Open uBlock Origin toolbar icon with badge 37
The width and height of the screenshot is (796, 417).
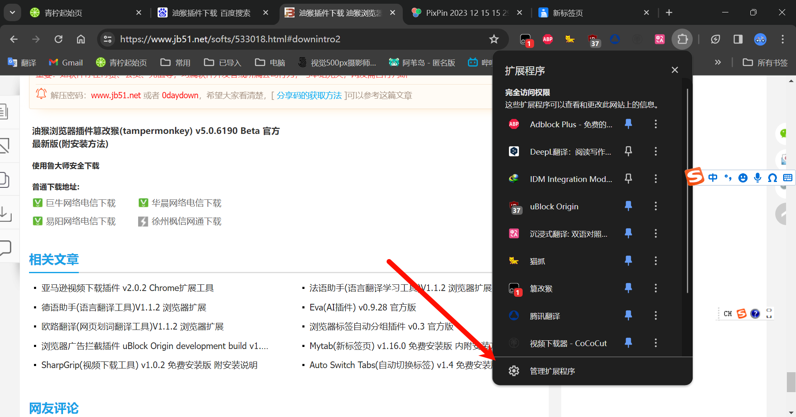pyautogui.click(x=593, y=40)
